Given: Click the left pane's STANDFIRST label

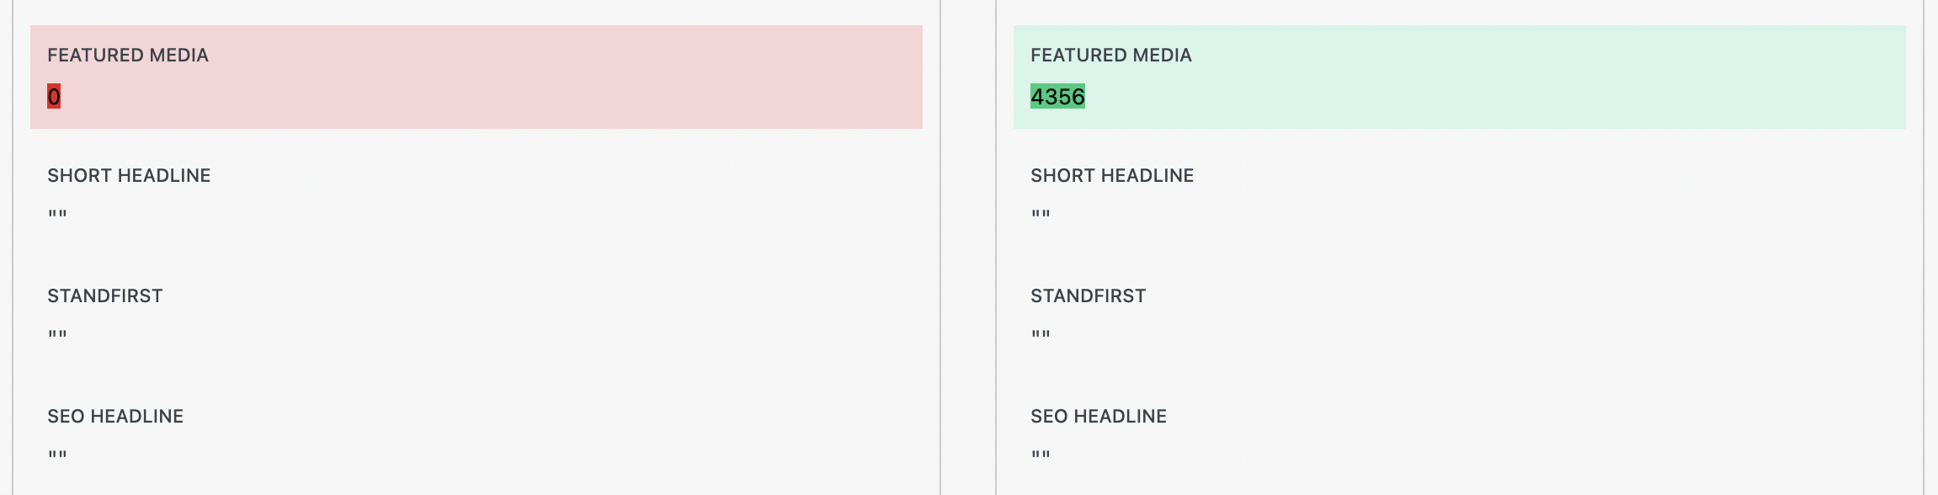Looking at the screenshot, I should click(x=105, y=296).
